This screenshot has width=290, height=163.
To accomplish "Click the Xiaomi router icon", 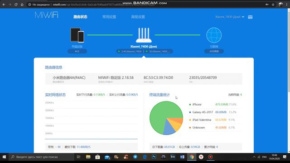I will pos(144,35).
